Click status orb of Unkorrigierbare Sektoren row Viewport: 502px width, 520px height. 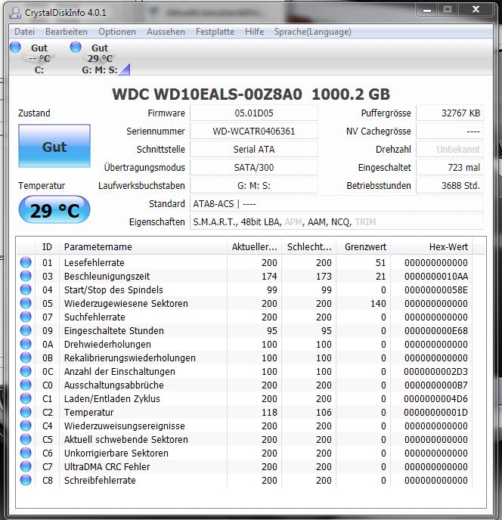[x=26, y=453]
